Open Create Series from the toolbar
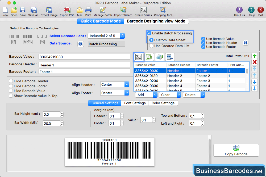The height and width of the screenshot is (177, 266). pos(143,10)
